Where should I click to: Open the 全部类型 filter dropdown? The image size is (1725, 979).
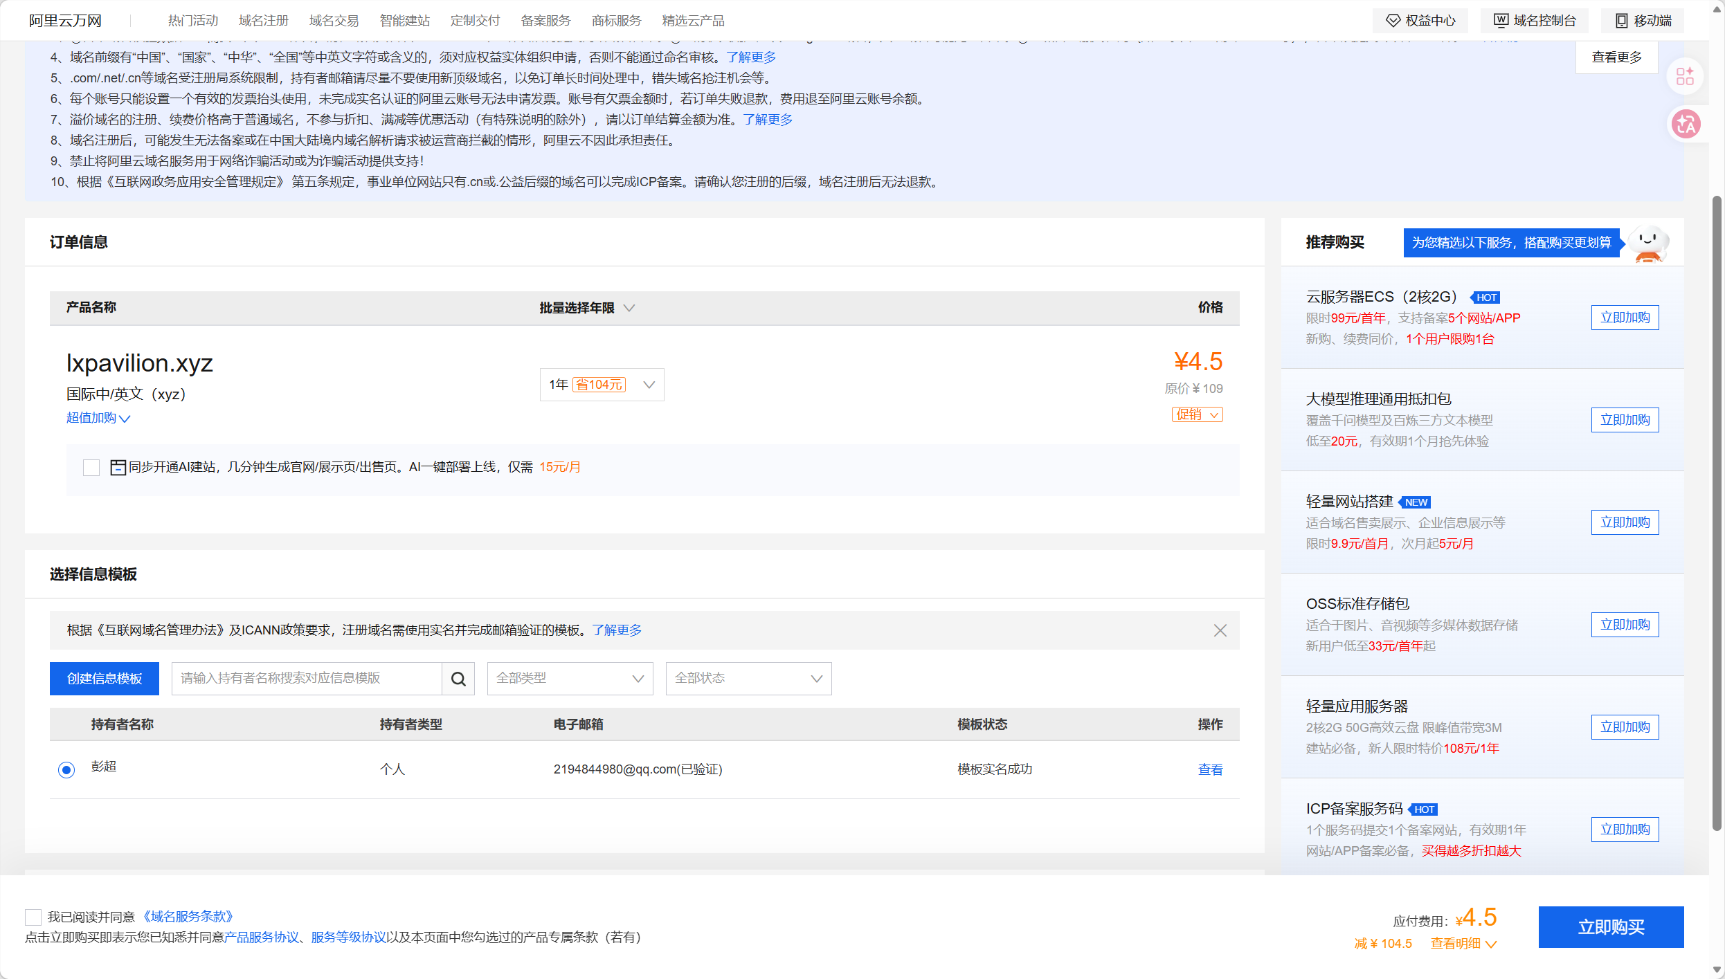pos(570,679)
